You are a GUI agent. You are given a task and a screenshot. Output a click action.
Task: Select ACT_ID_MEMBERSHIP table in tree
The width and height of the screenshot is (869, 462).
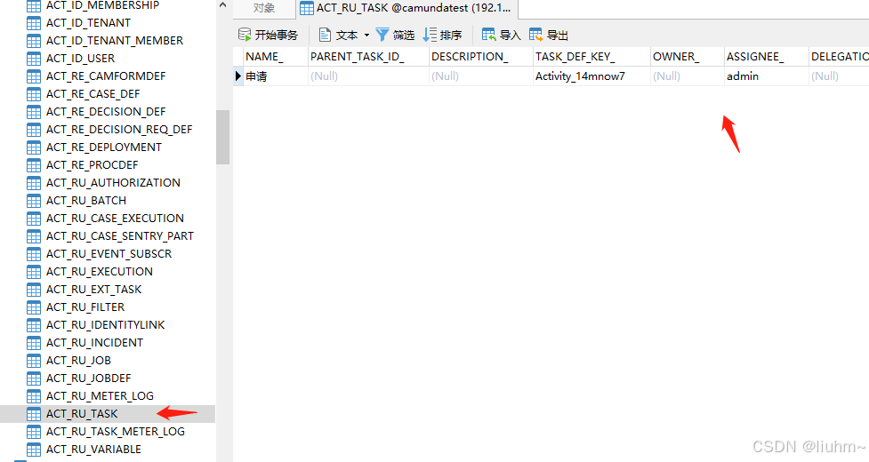(x=102, y=5)
